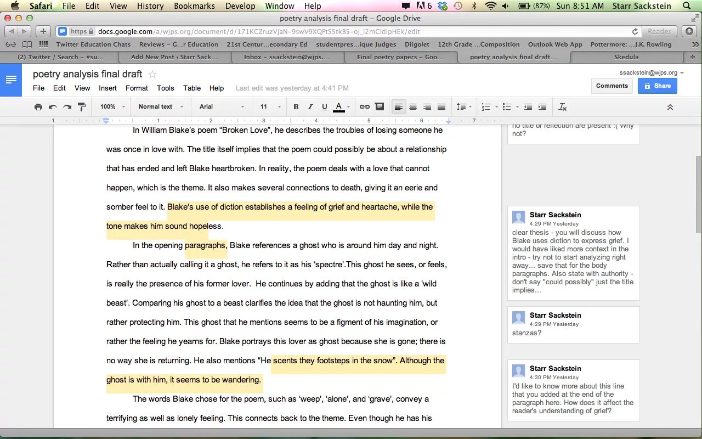The image size is (702, 439).
Task: Open the text color picker
Action: point(342,107)
